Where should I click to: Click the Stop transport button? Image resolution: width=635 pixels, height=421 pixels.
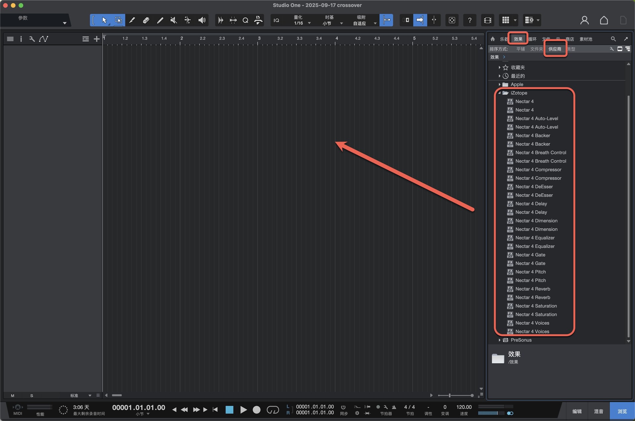(229, 410)
